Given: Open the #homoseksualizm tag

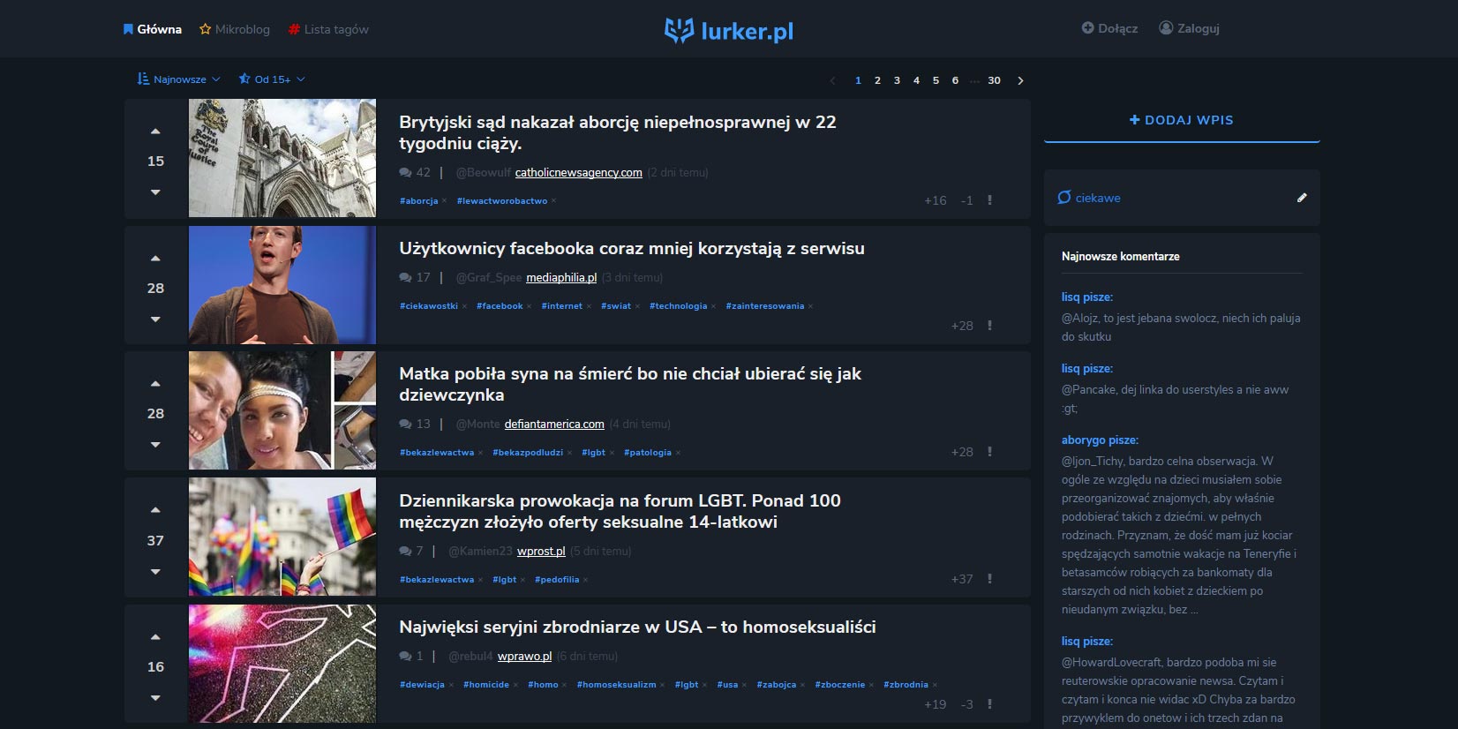Looking at the screenshot, I should coord(616,685).
